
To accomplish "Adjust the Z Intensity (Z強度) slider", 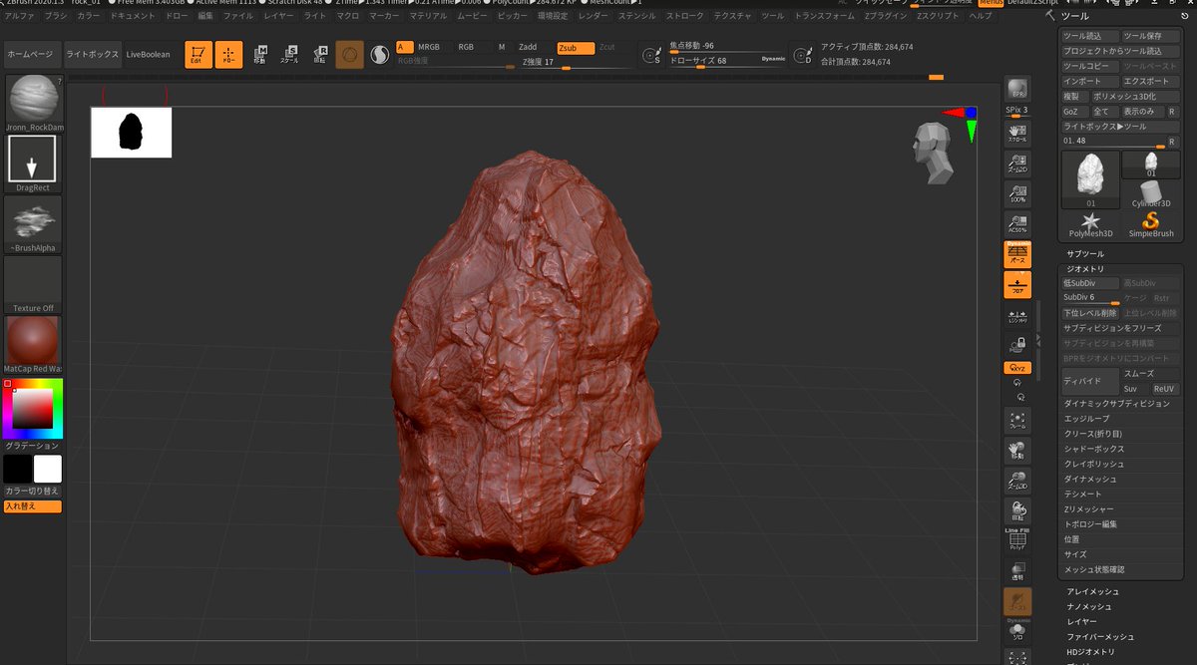I will click(x=579, y=63).
